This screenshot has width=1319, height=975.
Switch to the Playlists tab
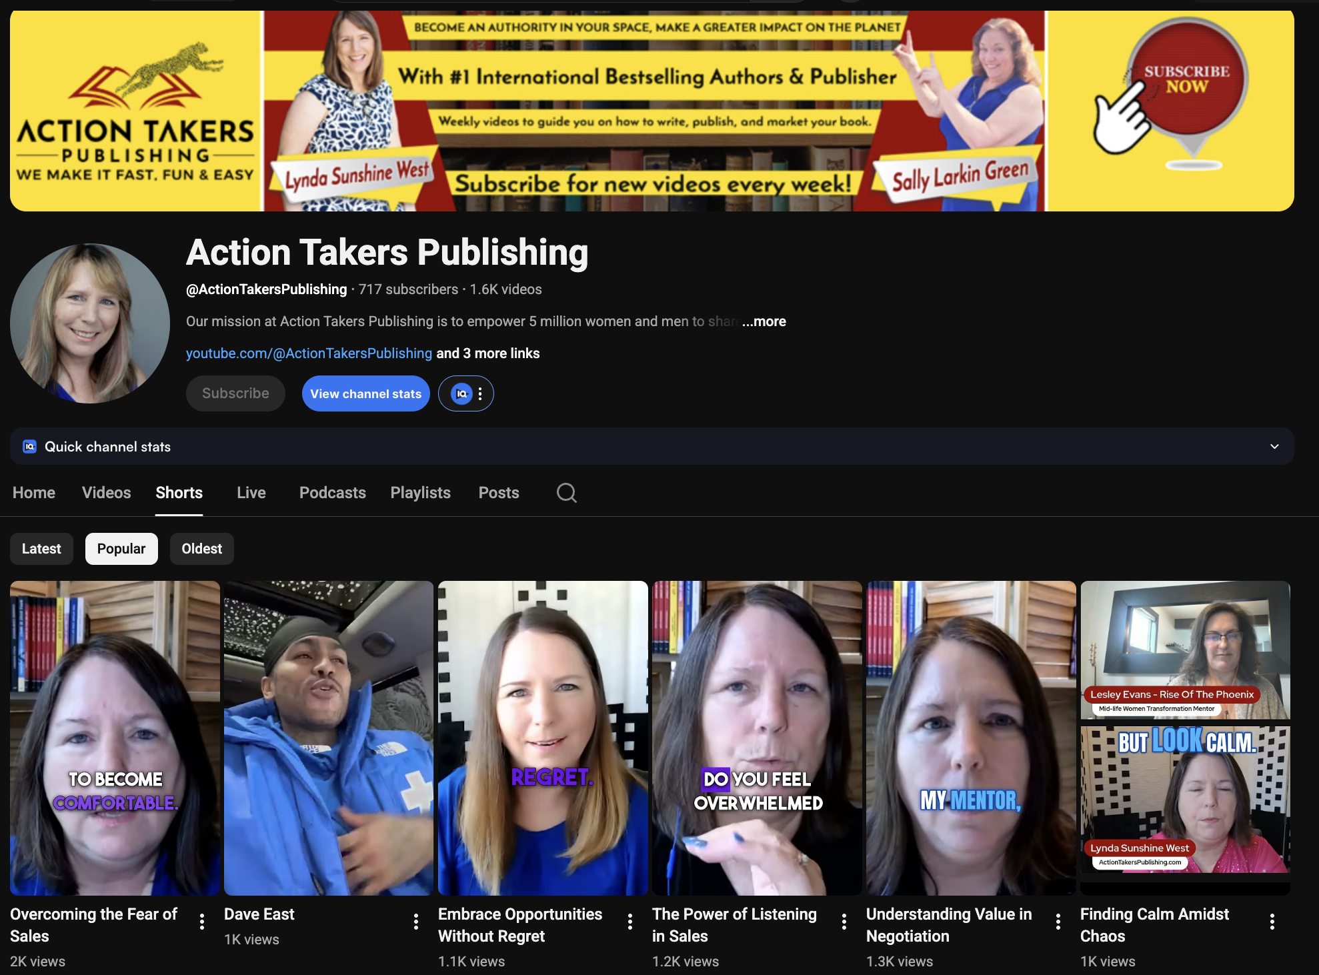420,493
